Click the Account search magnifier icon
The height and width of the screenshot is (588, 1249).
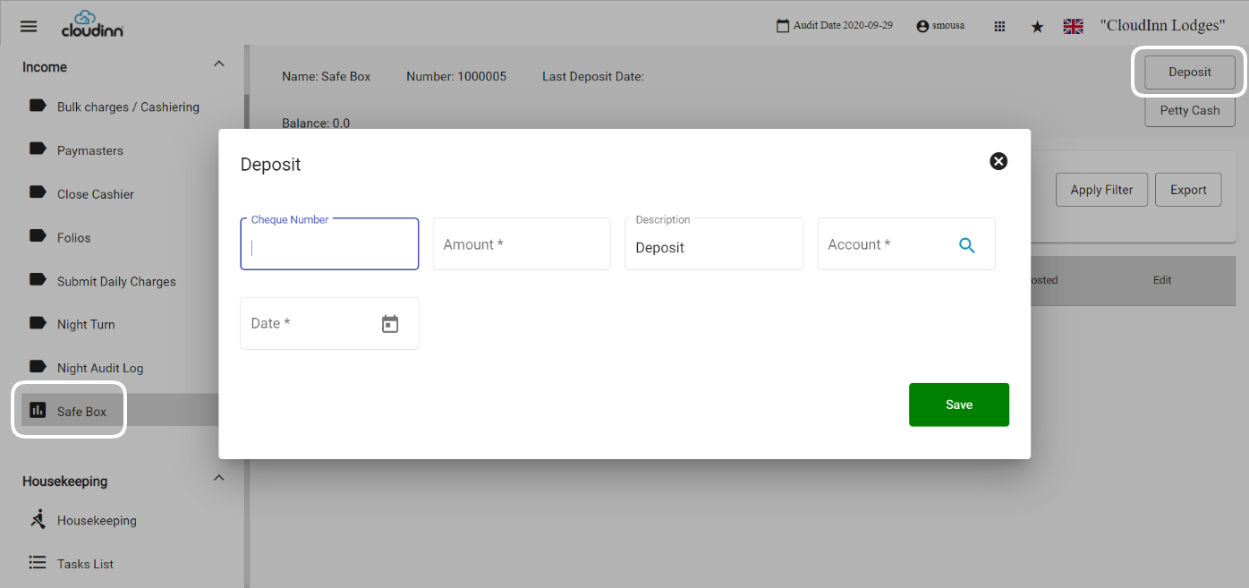[x=967, y=244]
